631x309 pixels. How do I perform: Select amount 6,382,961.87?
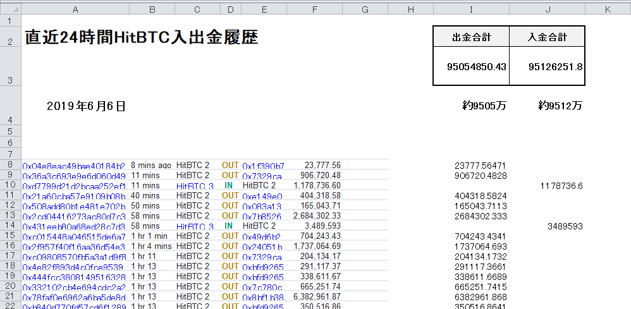[x=317, y=296]
